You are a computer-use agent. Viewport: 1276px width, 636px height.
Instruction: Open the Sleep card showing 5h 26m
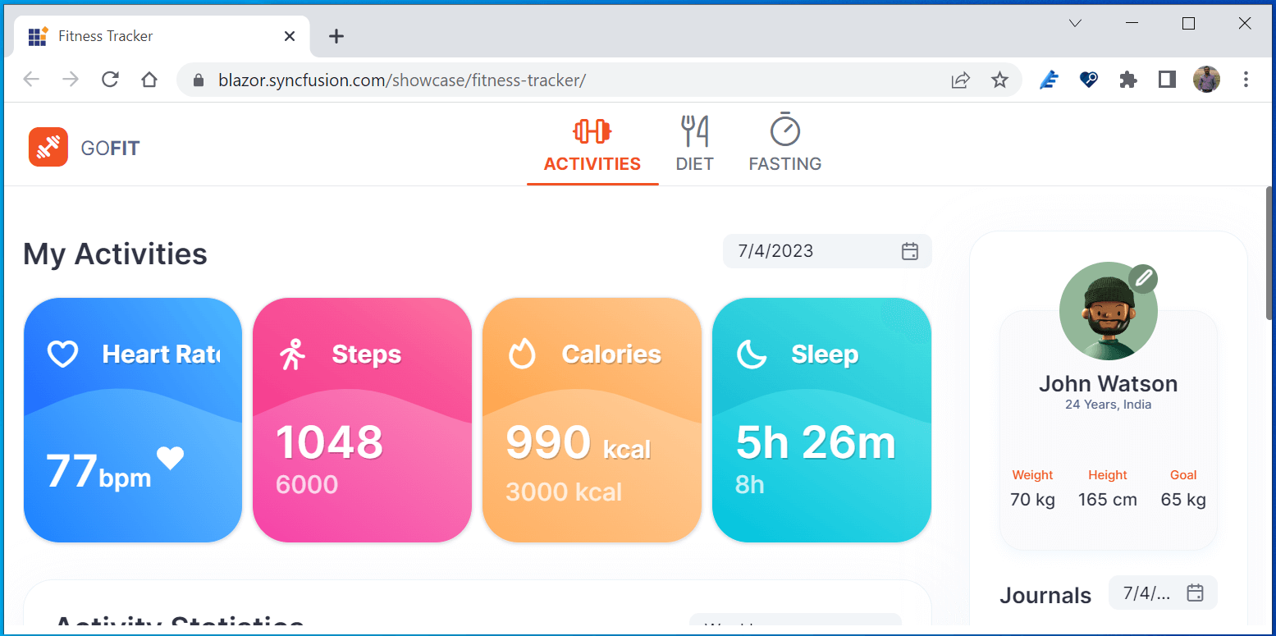(x=822, y=420)
